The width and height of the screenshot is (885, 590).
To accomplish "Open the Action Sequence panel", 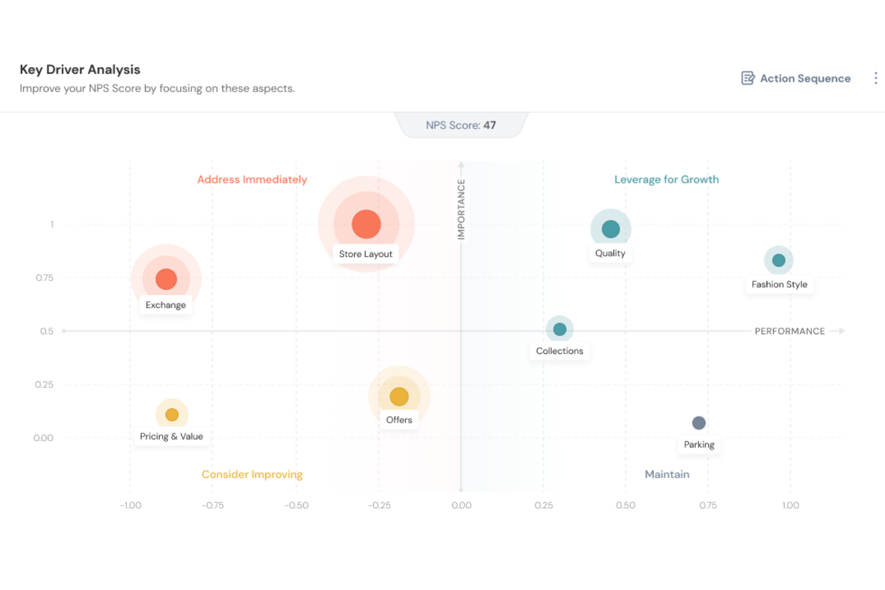I will pyautogui.click(x=805, y=78).
